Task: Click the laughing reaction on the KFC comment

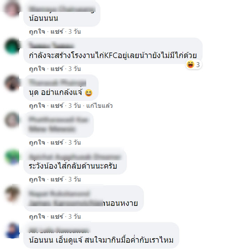Action: tap(191, 65)
